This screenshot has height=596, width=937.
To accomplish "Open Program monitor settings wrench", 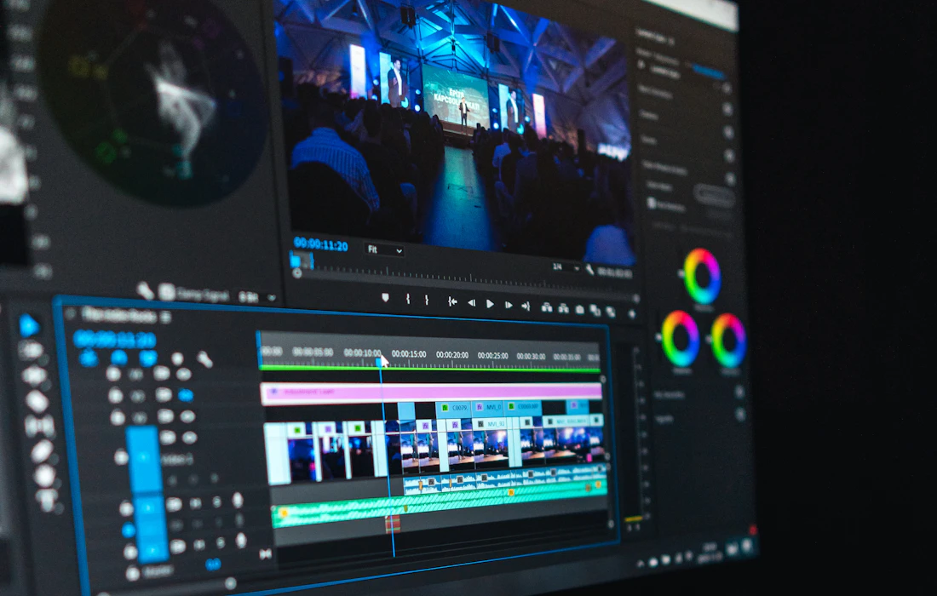I will tap(589, 270).
